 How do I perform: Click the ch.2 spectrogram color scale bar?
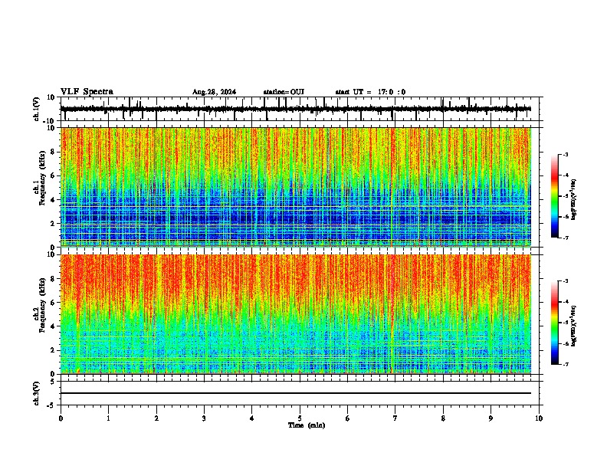[x=555, y=323]
